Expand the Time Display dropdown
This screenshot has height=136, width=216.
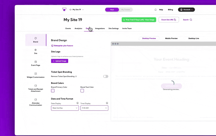tap(94, 108)
